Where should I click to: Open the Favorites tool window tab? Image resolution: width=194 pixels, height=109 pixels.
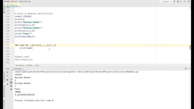(4, 104)
